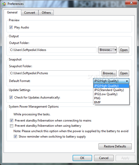Click the Browse button for Snapshot Folder
The height and width of the screenshot is (165, 139).
tap(109, 73)
